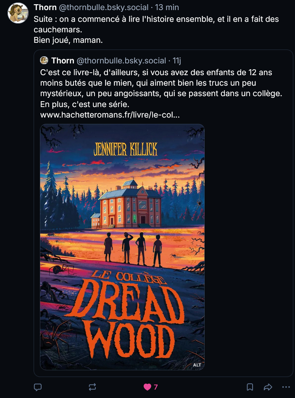The height and width of the screenshot is (398, 295).
Task: Open the main post text about cauchemars
Action: click(156, 29)
